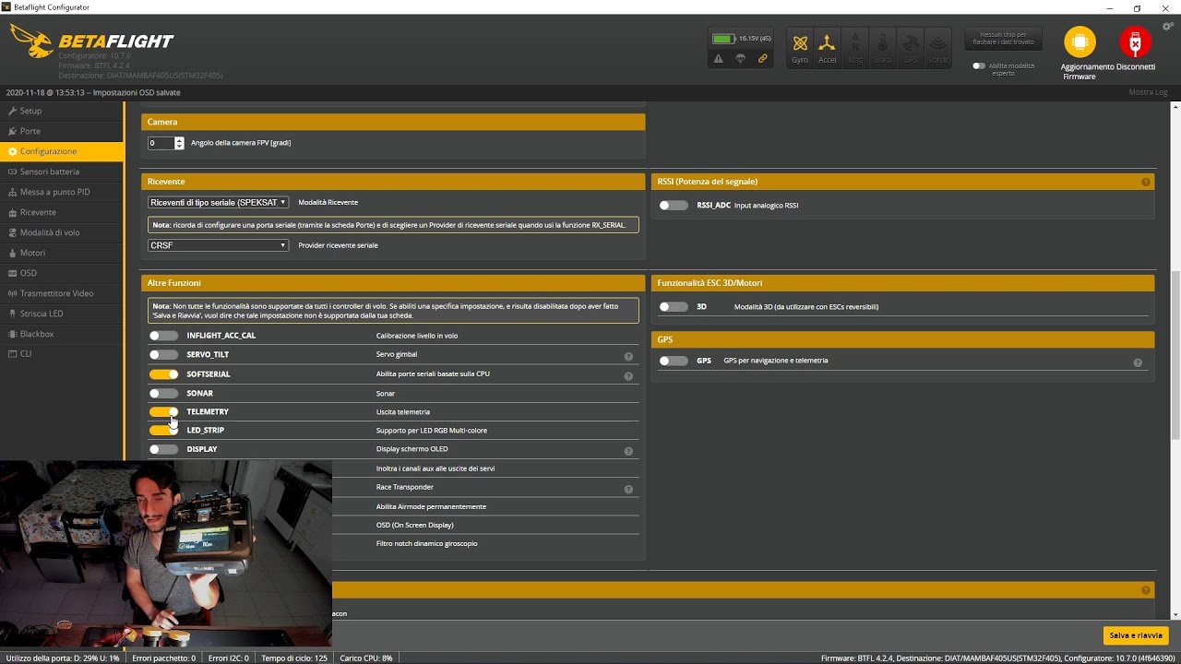Image resolution: width=1181 pixels, height=664 pixels.
Task: Select the Configurazione tab
Action: 62,151
